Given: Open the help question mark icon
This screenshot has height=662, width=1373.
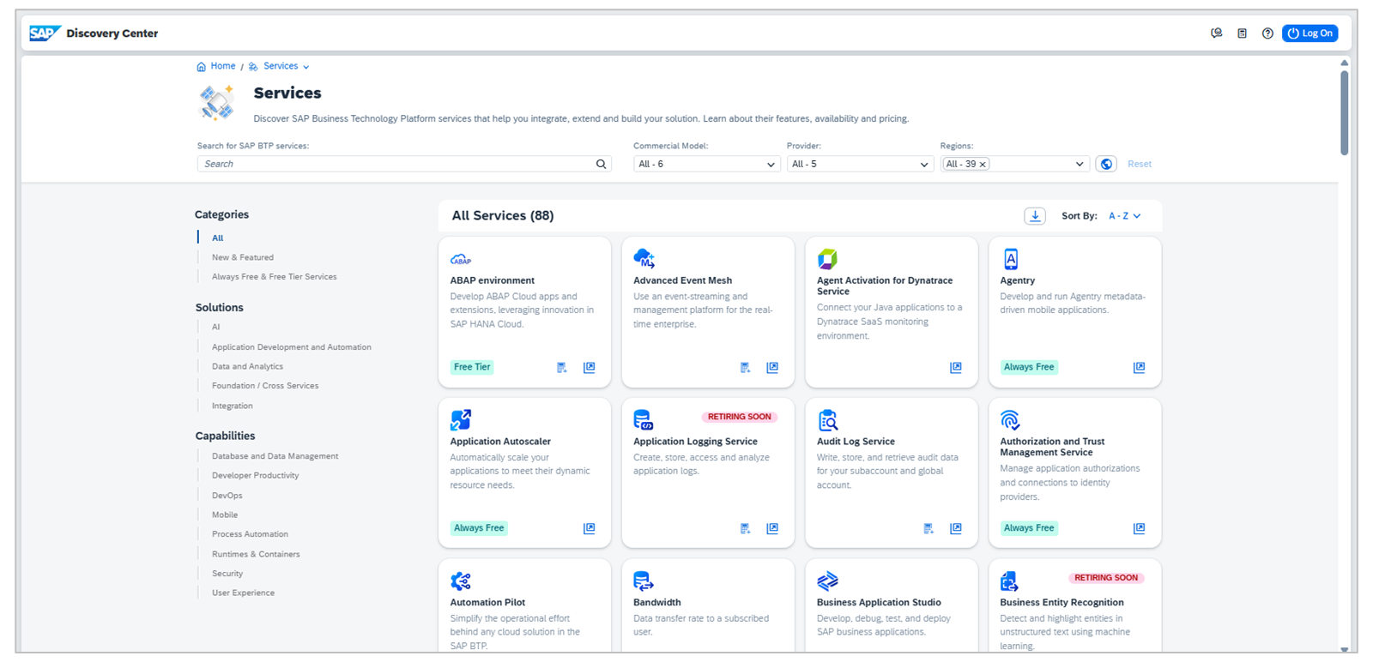Looking at the screenshot, I should [x=1267, y=33].
